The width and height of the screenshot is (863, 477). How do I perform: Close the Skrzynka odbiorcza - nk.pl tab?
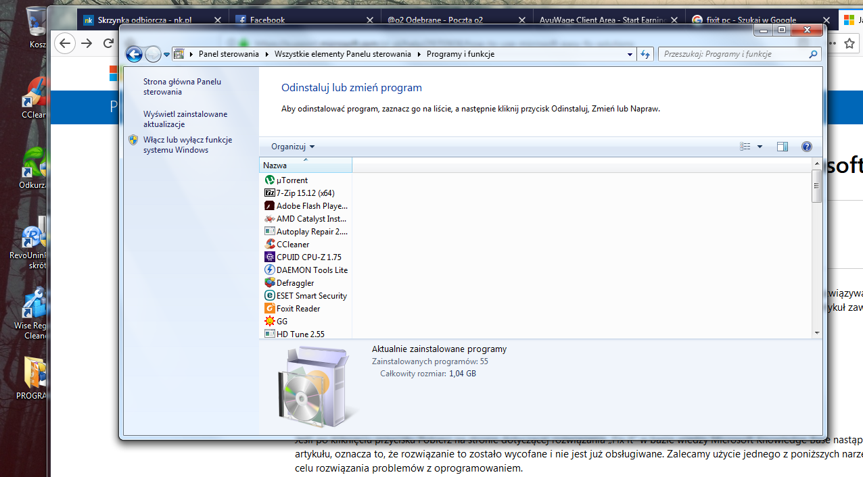(x=217, y=20)
